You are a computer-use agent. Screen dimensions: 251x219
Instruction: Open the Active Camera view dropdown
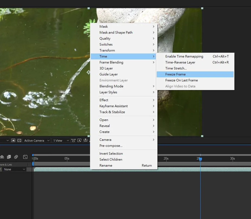[37, 141]
